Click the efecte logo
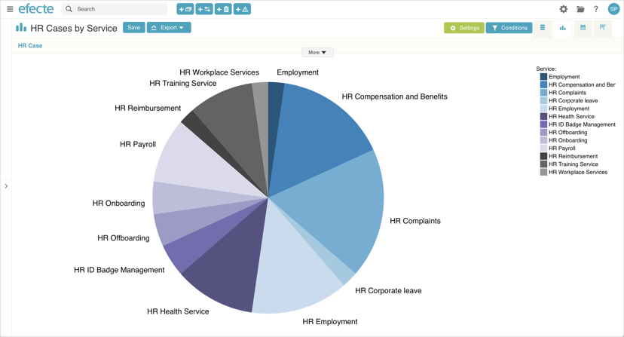This screenshot has height=337, width=624. (x=36, y=8)
